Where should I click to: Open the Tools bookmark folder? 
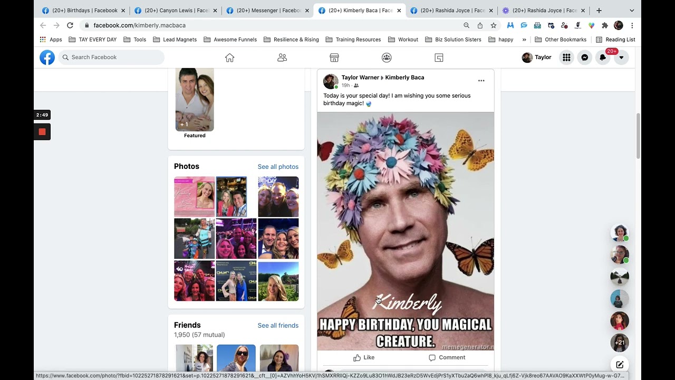[x=134, y=40]
